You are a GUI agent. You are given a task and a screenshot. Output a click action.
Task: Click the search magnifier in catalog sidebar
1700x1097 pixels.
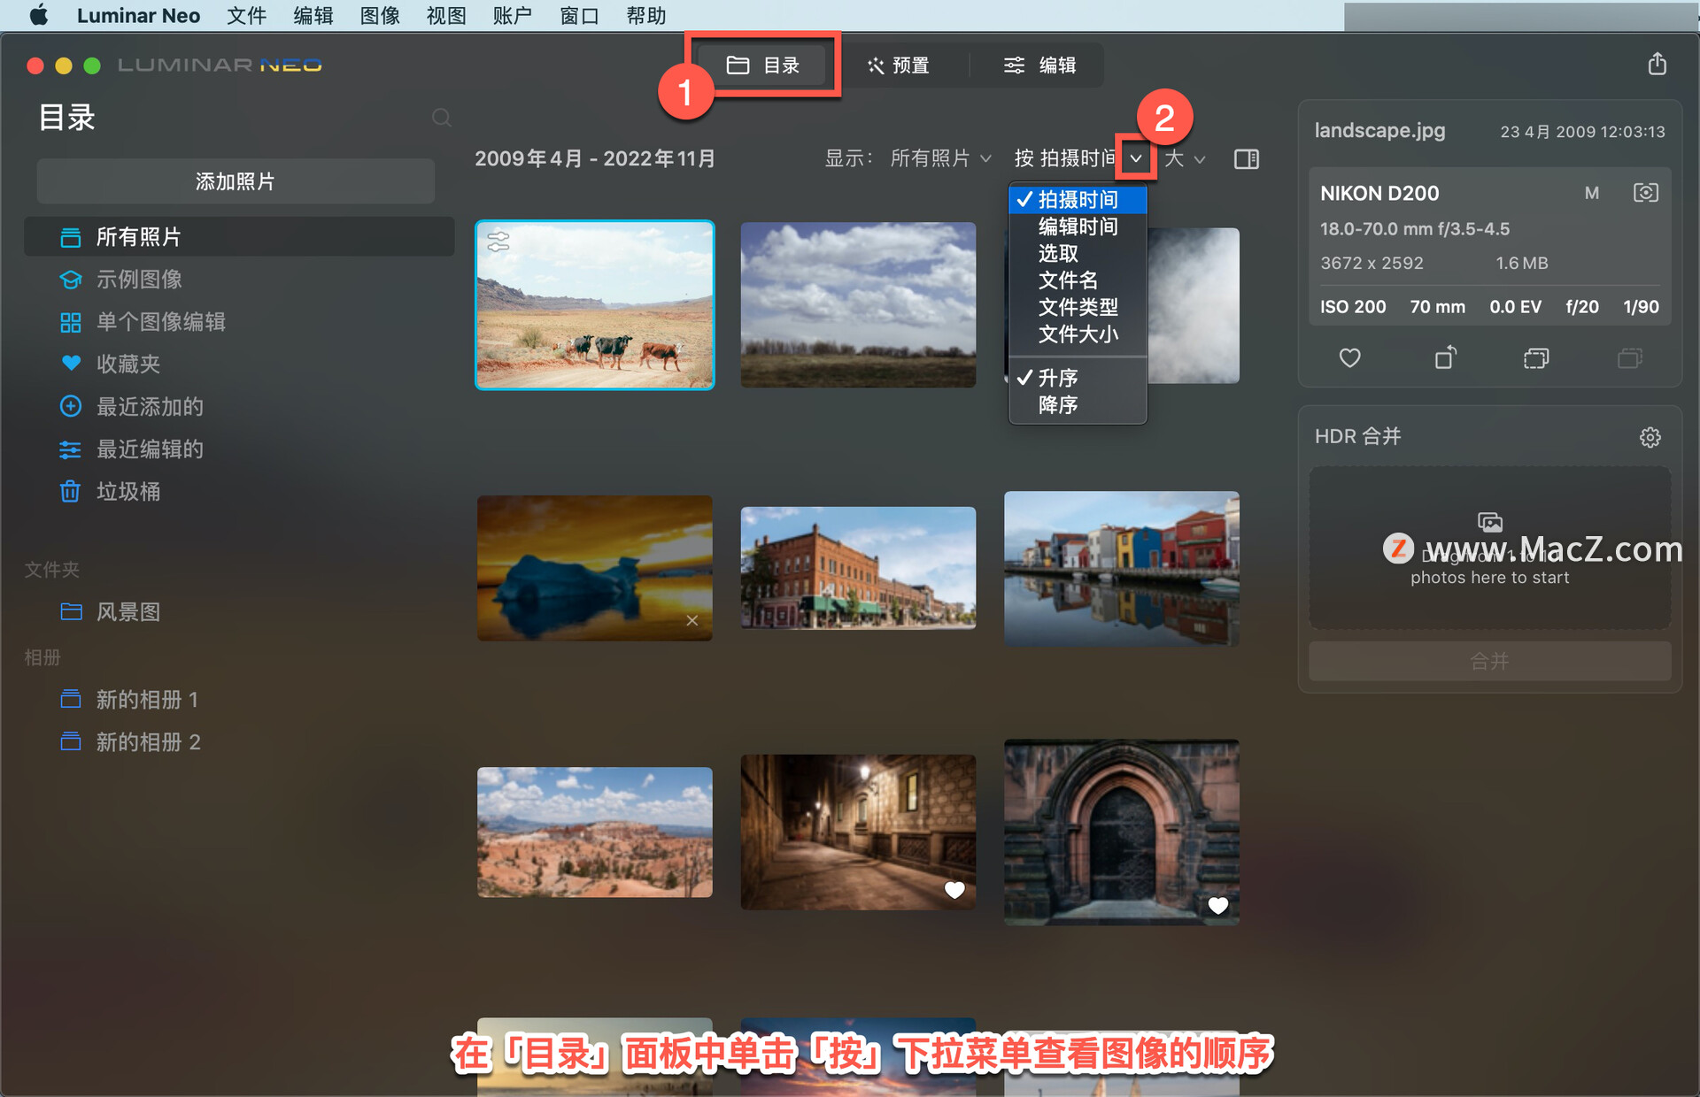[x=441, y=118]
